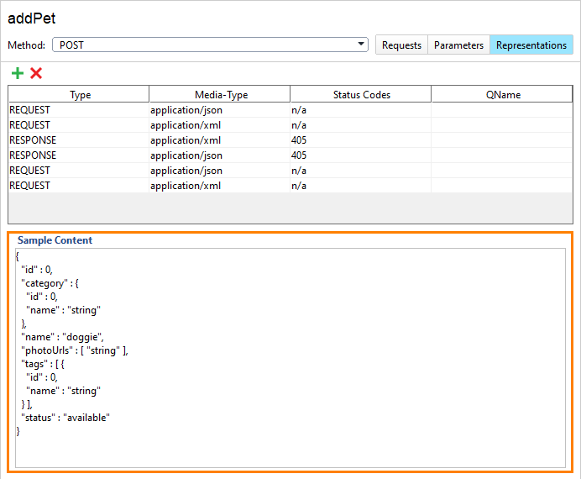
Task: Click the red X delete representation icon
Action: click(x=36, y=73)
